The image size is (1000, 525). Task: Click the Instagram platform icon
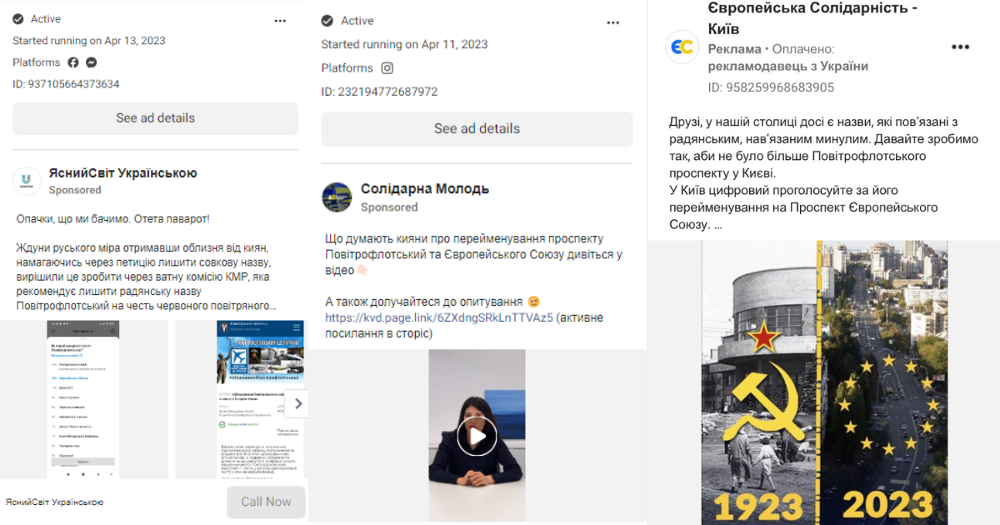387,68
